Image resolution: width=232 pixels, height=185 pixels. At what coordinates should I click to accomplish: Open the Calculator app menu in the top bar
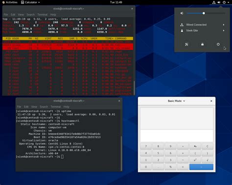click(x=30, y=2)
